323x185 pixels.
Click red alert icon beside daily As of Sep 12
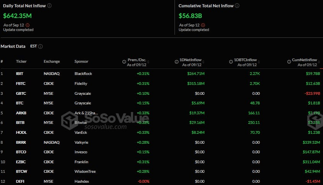(28, 25)
